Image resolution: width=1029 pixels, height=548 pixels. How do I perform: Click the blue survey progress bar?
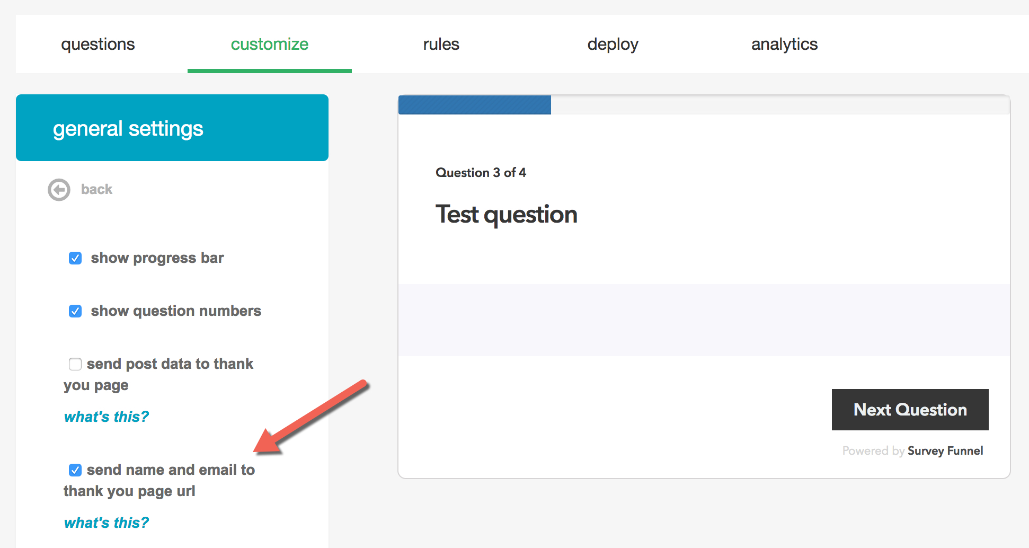tap(474, 105)
